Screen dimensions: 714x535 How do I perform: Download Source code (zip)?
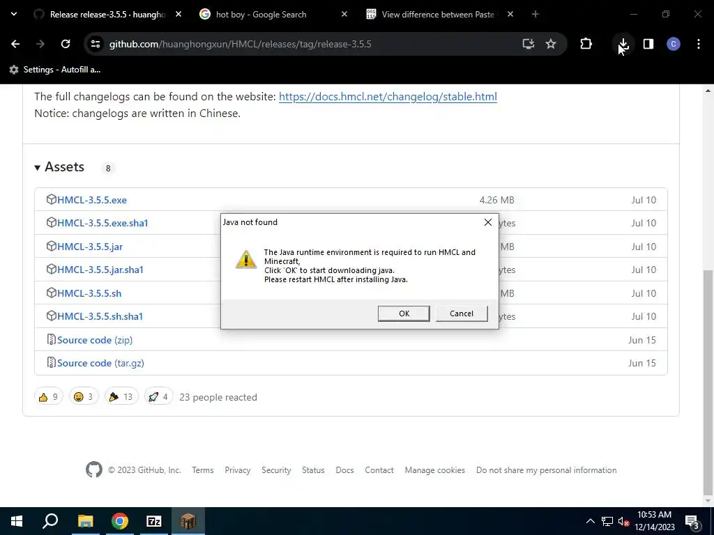pos(95,340)
